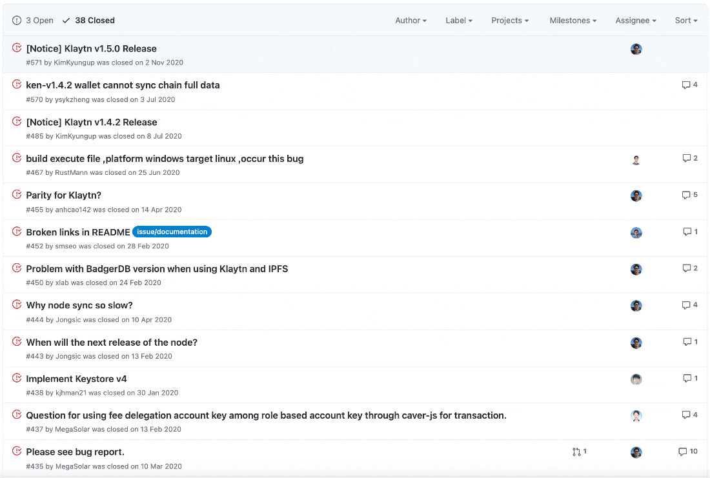Screen dimensions: 710x478
Task: Click author smseo on issue #452
Action: coord(66,246)
